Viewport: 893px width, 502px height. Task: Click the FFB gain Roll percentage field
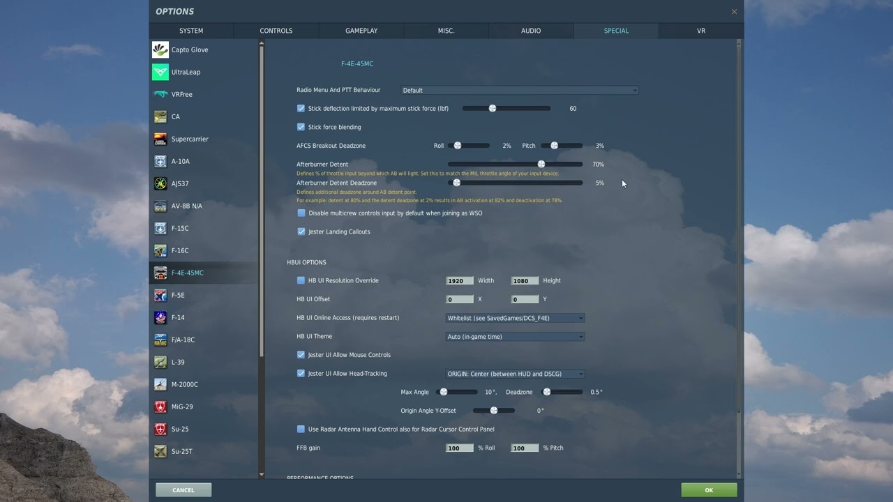tap(460, 448)
